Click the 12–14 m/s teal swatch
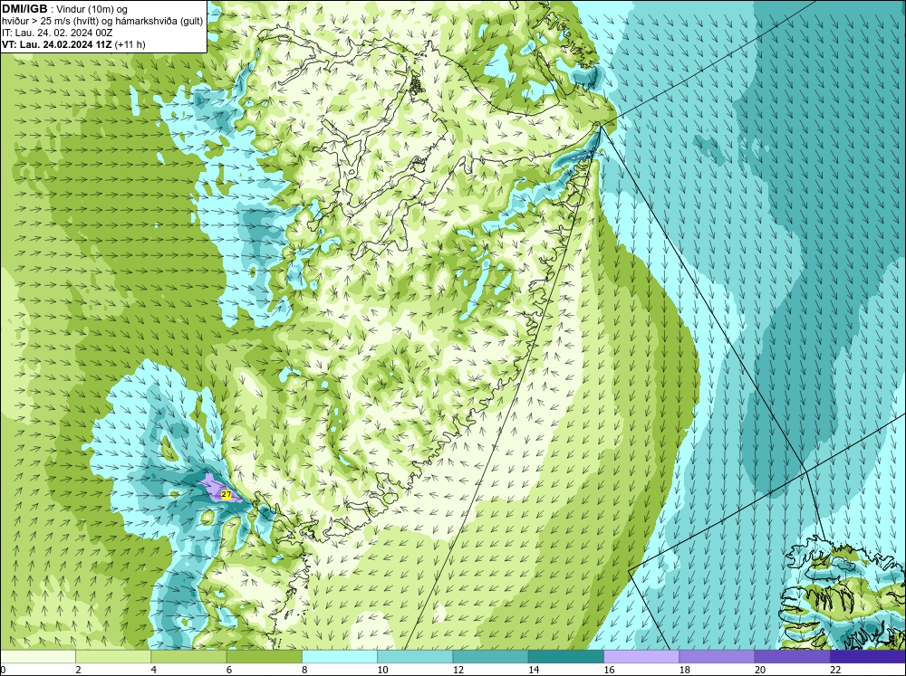 click(490, 657)
